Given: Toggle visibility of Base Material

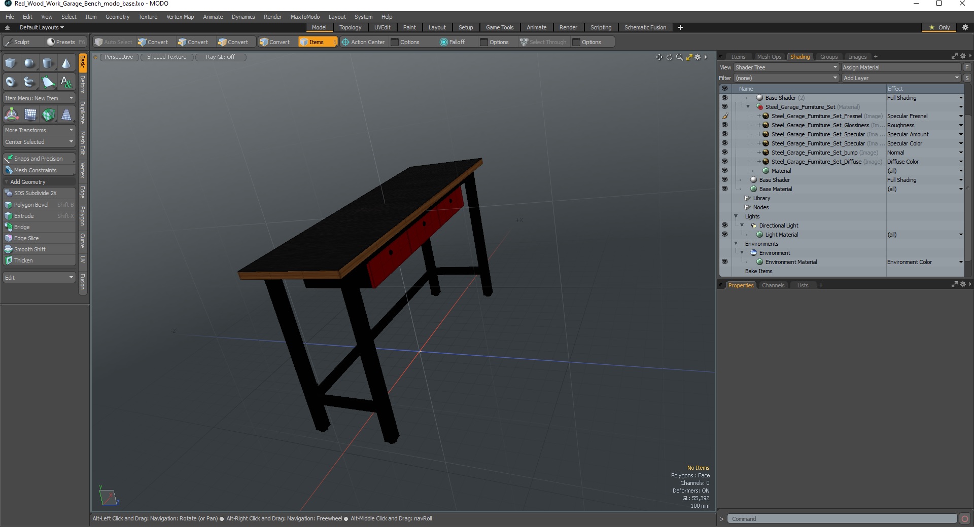Looking at the screenshot, I should tap(724, 189).
